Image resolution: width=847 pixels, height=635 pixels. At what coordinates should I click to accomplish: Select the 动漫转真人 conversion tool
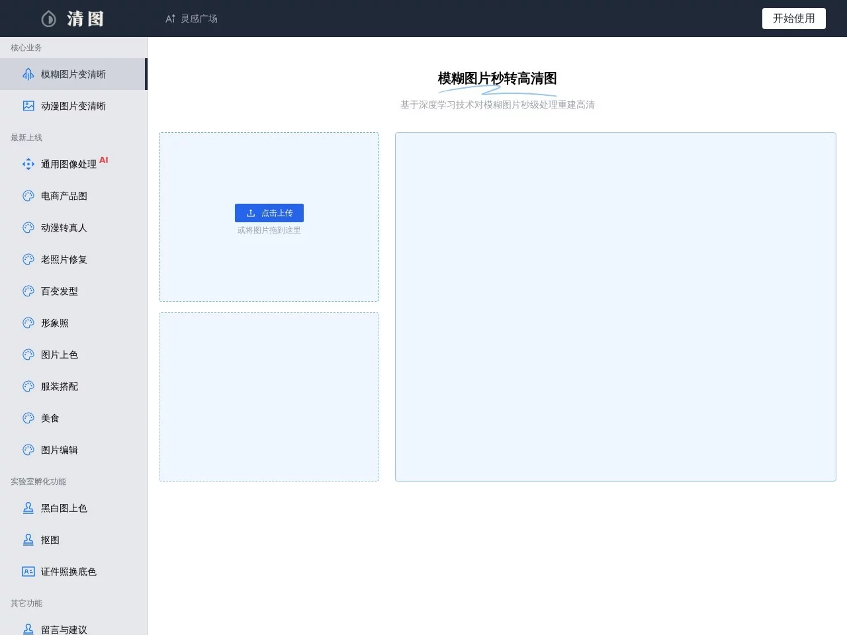(63, 228)
